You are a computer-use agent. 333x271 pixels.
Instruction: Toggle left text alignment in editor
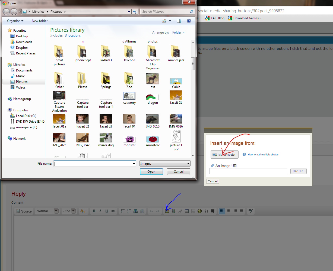coord(222,211)
